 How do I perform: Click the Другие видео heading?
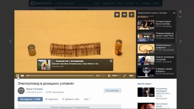pyautogui.click(x=144, y=84)
